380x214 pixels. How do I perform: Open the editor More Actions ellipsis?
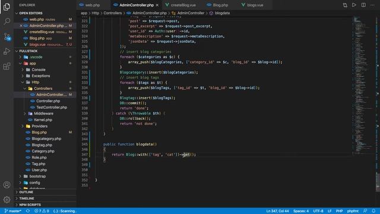372,5
